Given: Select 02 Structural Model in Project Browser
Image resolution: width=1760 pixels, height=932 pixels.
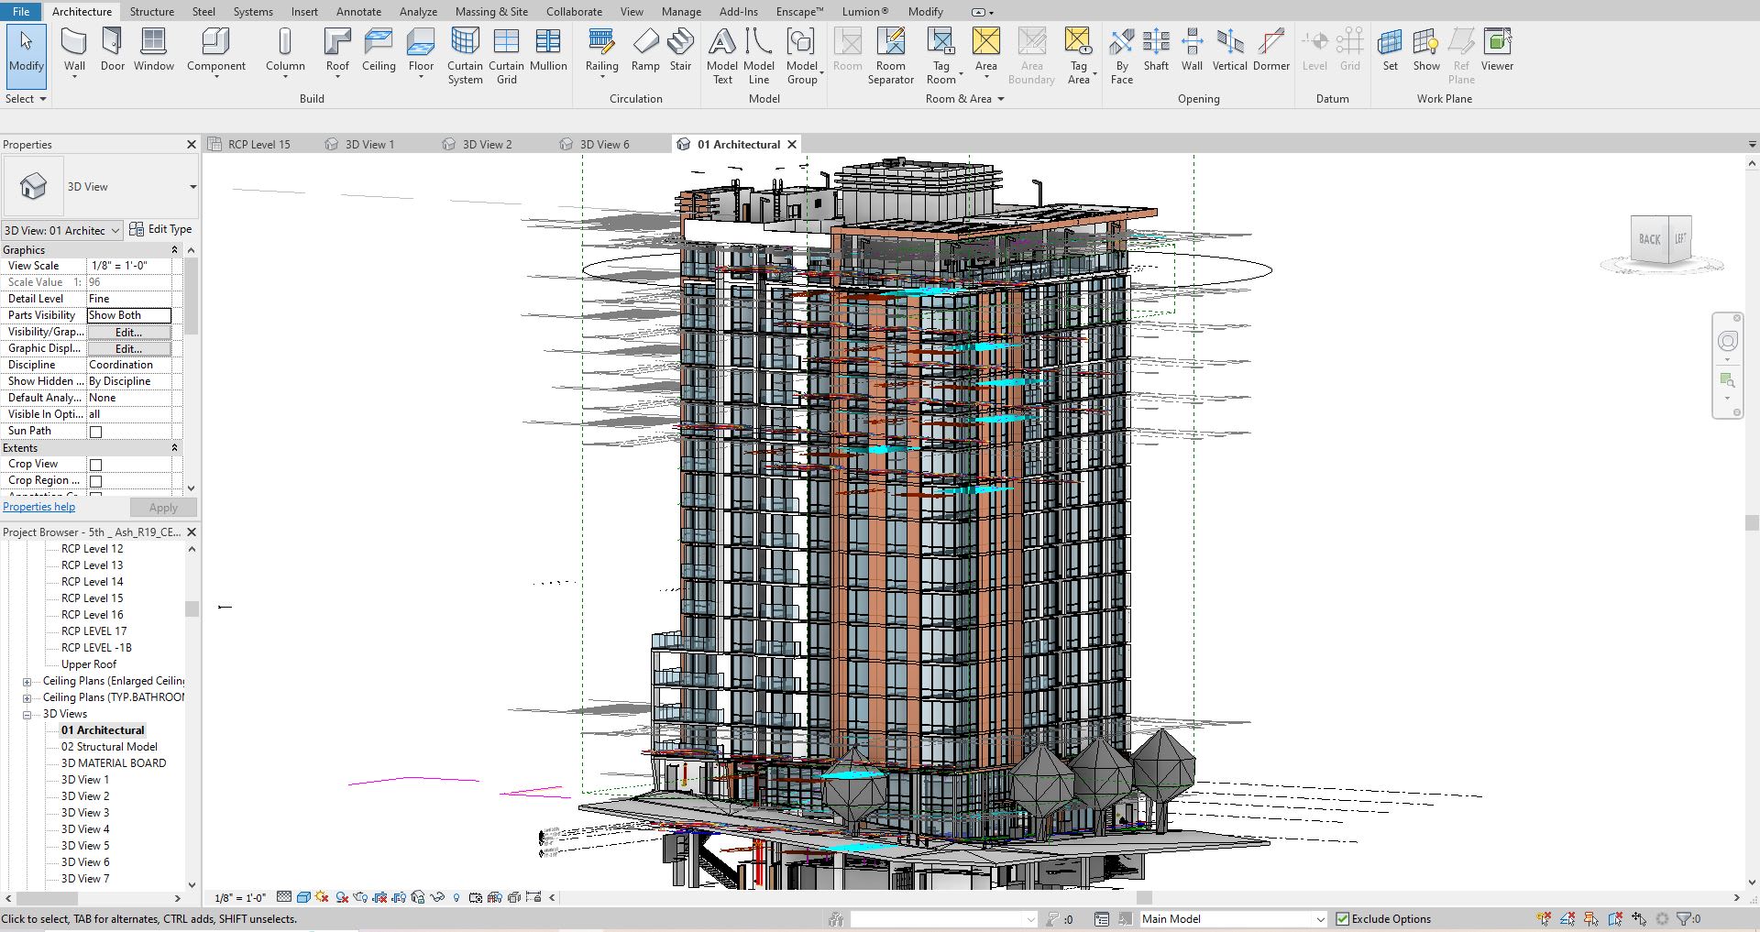Looking at the screenshot, I should click(x=109, y=747).
